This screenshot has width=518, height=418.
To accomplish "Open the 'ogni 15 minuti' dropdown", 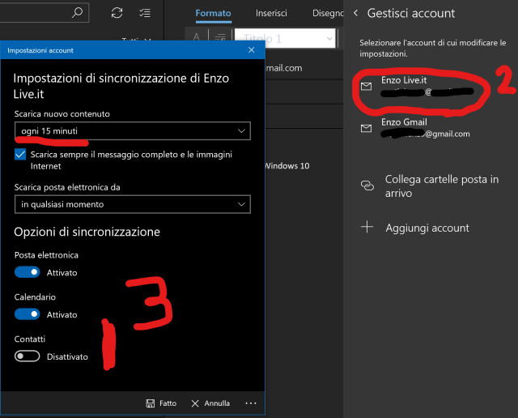I will (x=133, y=131).
